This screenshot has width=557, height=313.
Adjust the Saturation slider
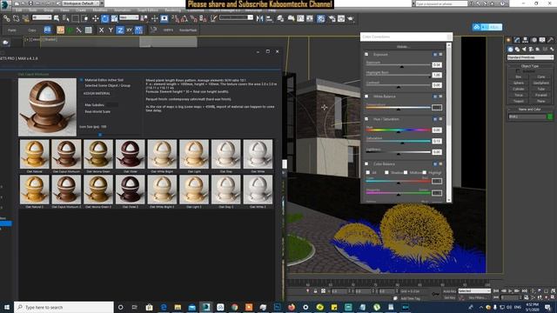point(399,141)
